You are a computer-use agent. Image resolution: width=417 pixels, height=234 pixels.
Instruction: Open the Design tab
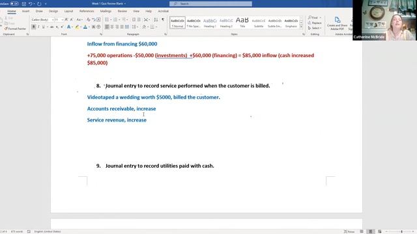(53, 11)
